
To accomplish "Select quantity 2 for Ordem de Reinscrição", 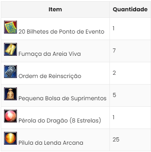I will (114, 73).
